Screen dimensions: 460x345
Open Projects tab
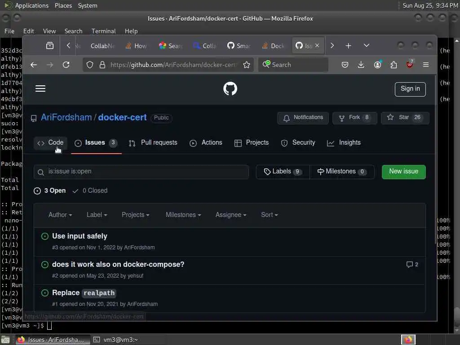pos(252,143)
